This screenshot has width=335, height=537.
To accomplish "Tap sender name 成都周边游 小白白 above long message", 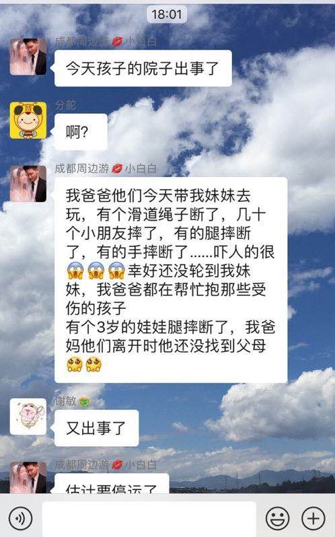I will tap(106, 168).
